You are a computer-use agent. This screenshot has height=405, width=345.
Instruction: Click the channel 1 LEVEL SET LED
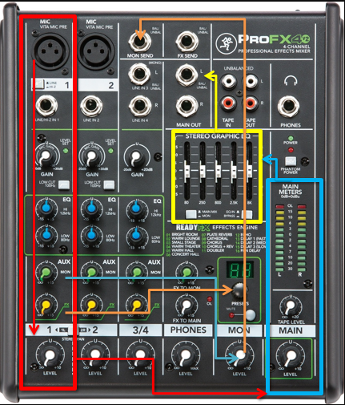[66, 151]
